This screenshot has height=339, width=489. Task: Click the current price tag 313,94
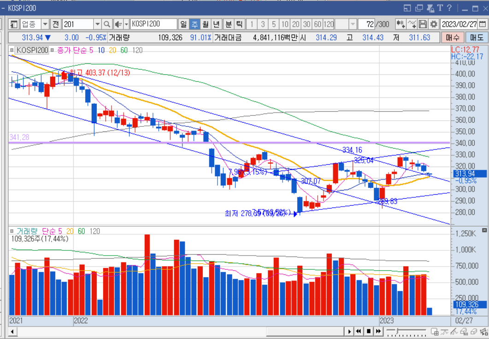470,174
